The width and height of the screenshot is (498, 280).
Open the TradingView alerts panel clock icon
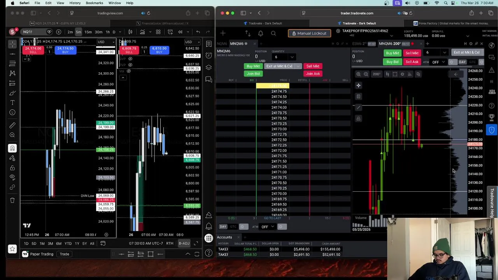209,55
